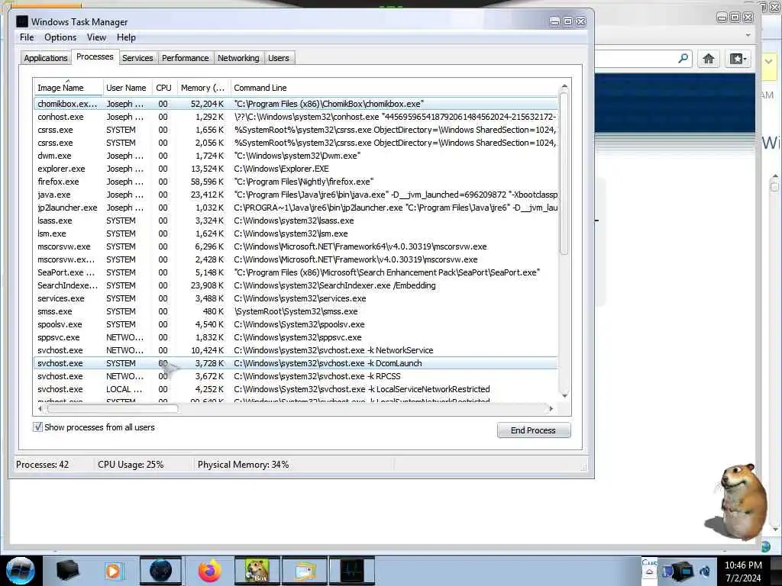Open the Help menu
Viewport: 782px width, 586px height.
(x=126, y=37)
